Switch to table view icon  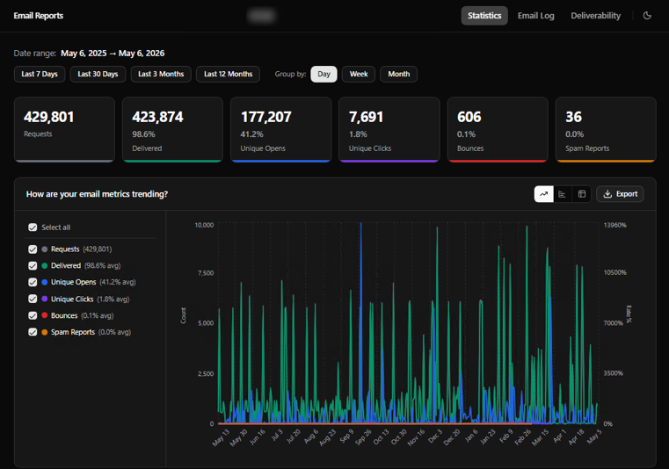point(582,194)
